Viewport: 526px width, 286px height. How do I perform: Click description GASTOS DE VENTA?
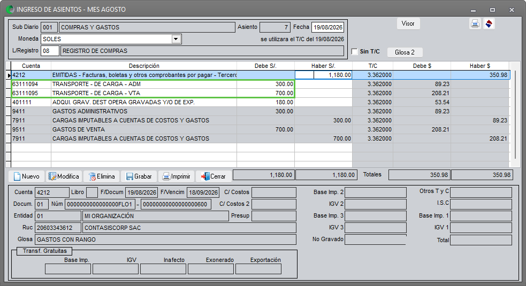pos(79,129)
